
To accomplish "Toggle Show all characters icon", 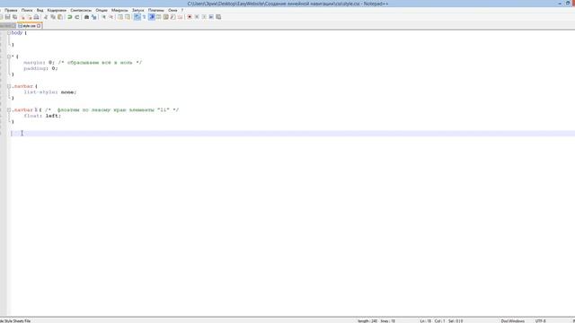I will 144,17.
